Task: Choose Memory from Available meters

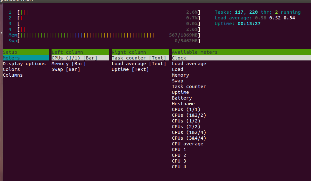Action: coord(180,75)
